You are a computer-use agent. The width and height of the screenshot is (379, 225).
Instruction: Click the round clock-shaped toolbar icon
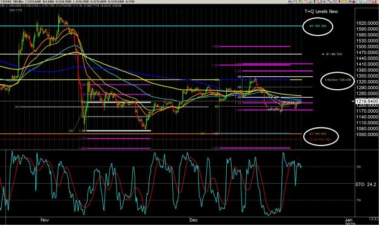[320, 1]
